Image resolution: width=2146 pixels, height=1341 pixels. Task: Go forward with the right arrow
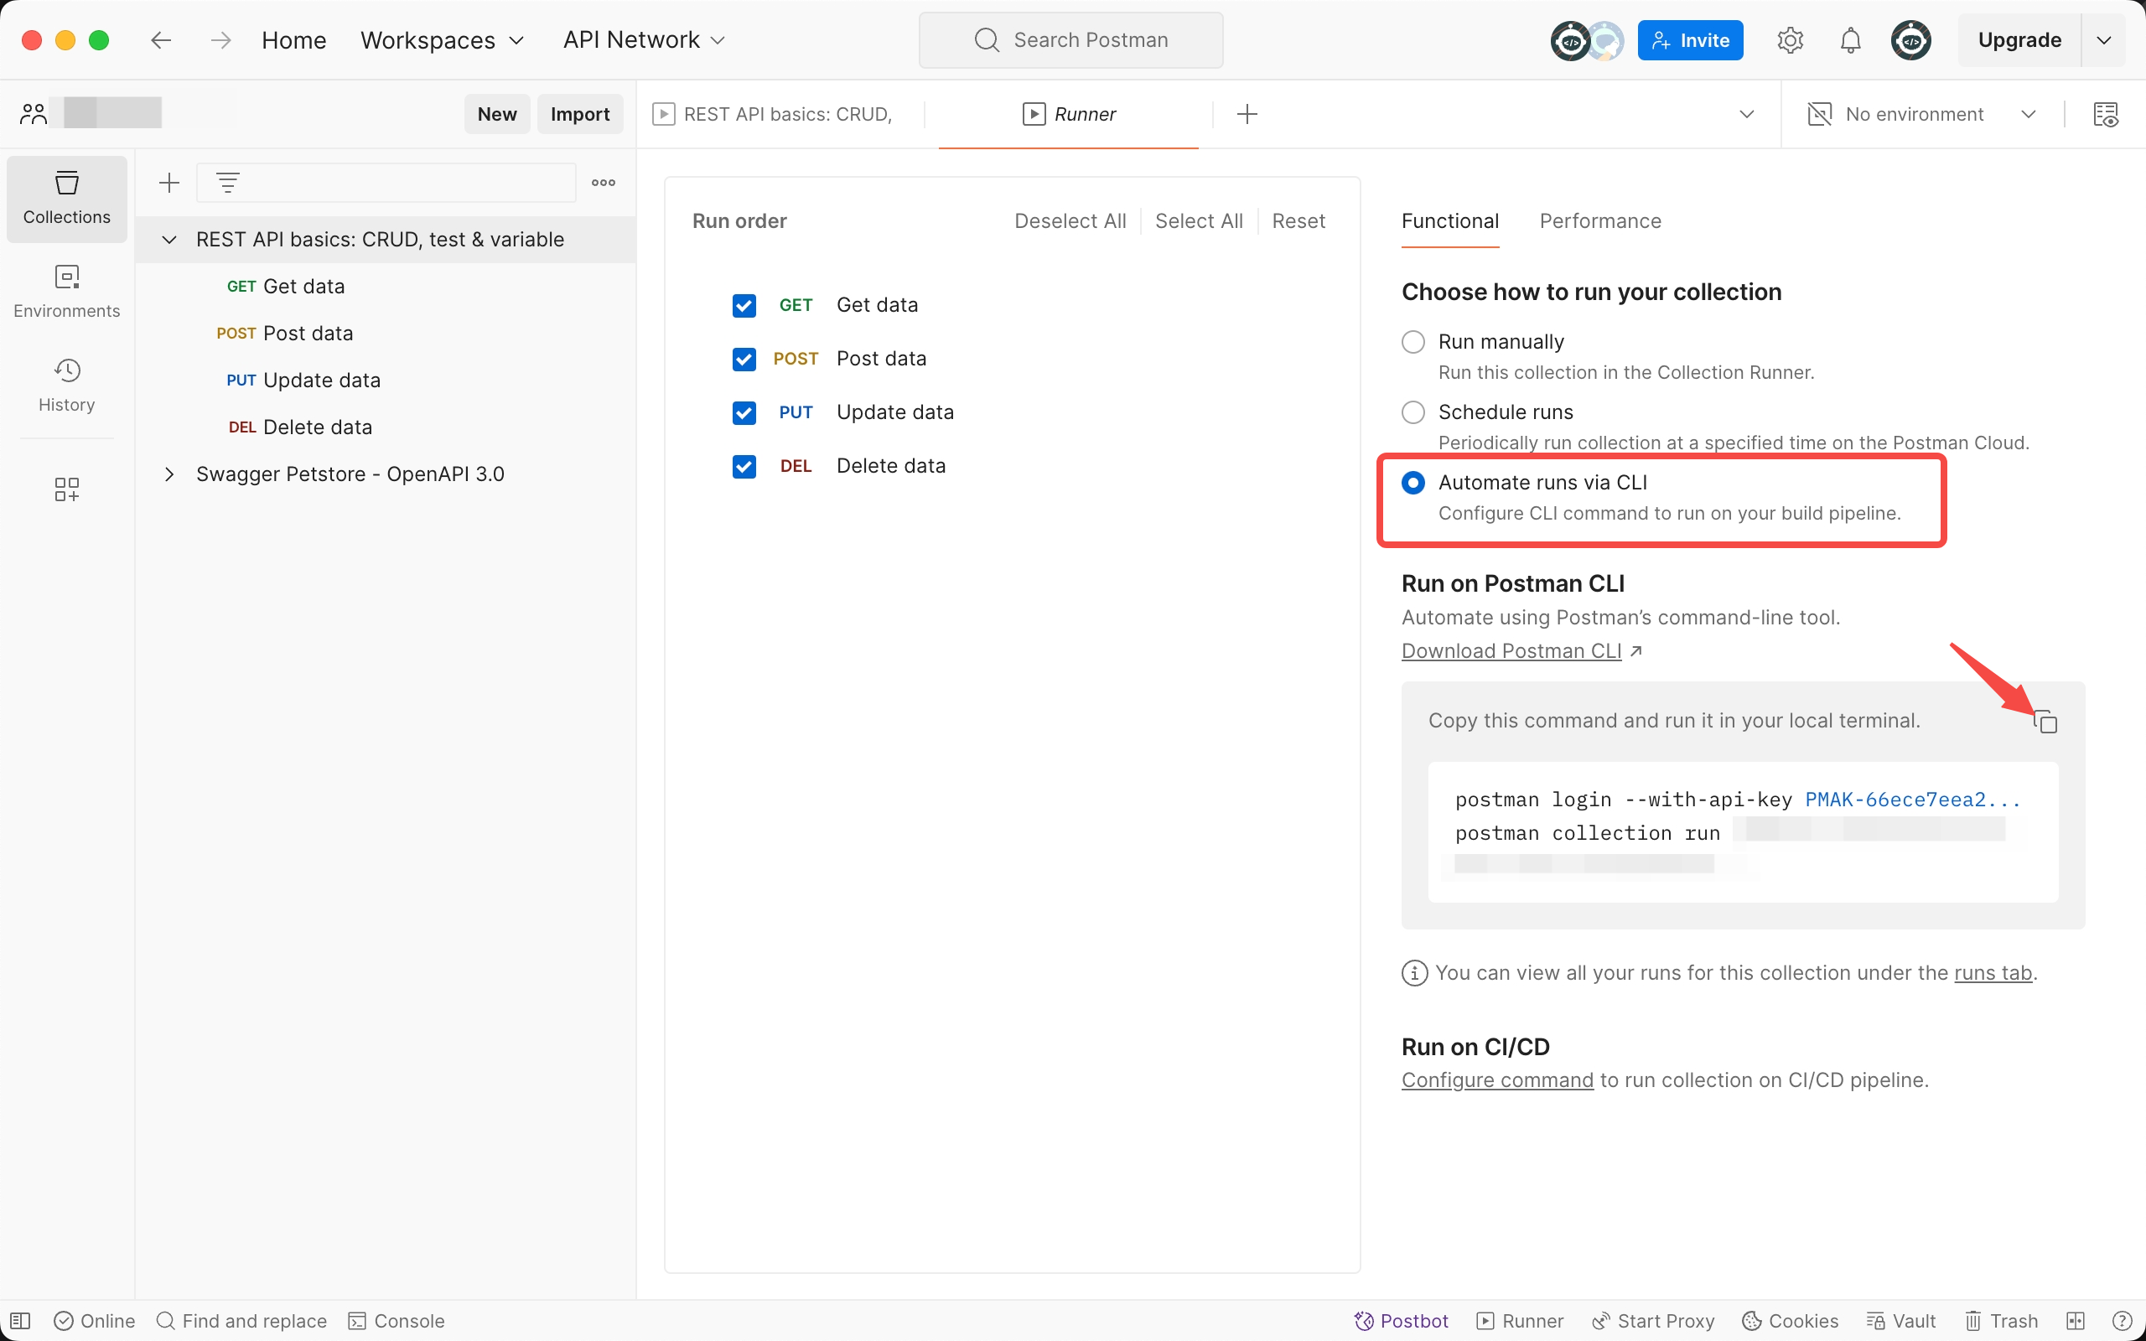220,40
